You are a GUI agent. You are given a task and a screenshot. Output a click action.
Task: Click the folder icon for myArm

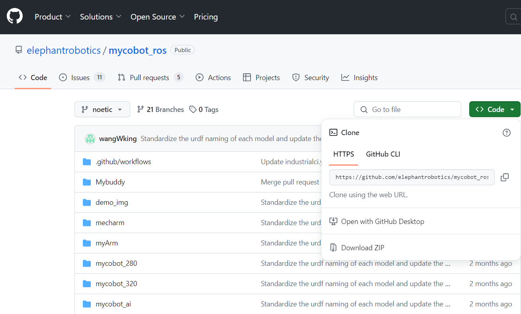[87, 243]
